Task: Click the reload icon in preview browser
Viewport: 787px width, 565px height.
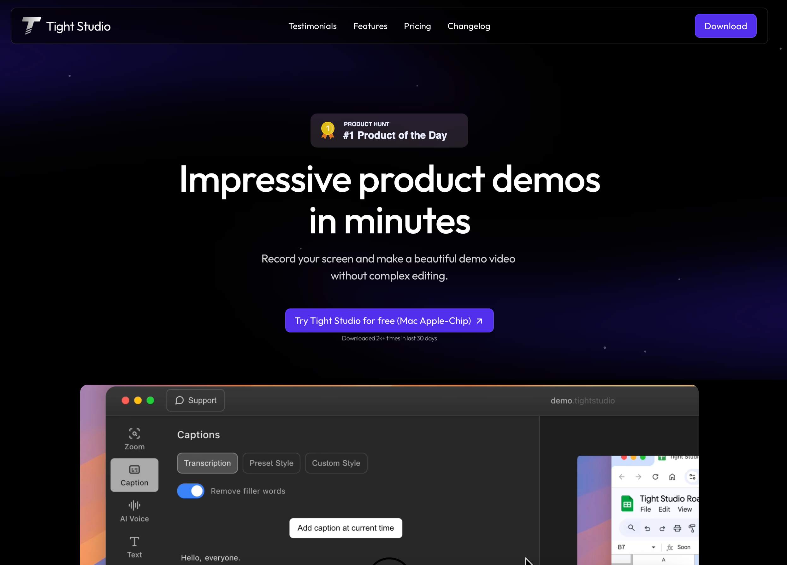Action: click(x=655, y=477)
